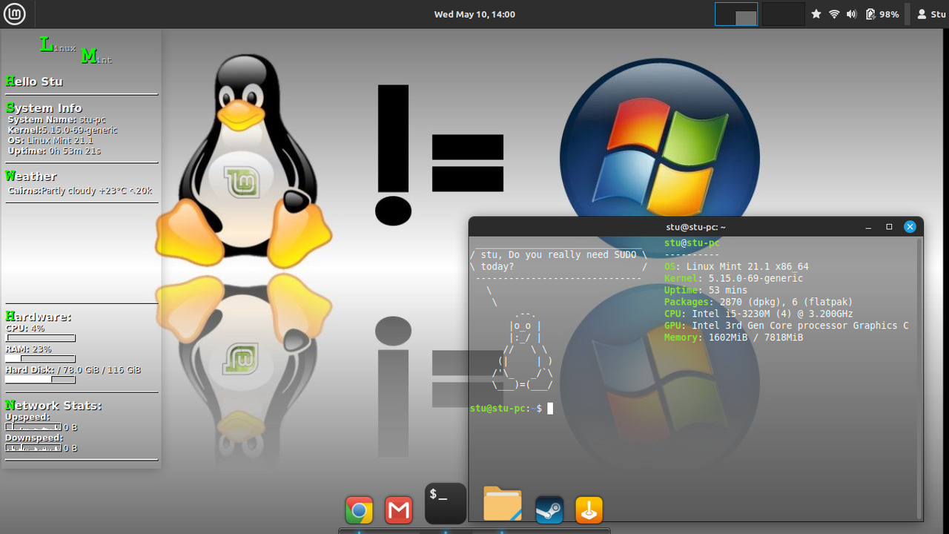
Task: Open the volume speaker indicator
Action: [x=852, y=14]
